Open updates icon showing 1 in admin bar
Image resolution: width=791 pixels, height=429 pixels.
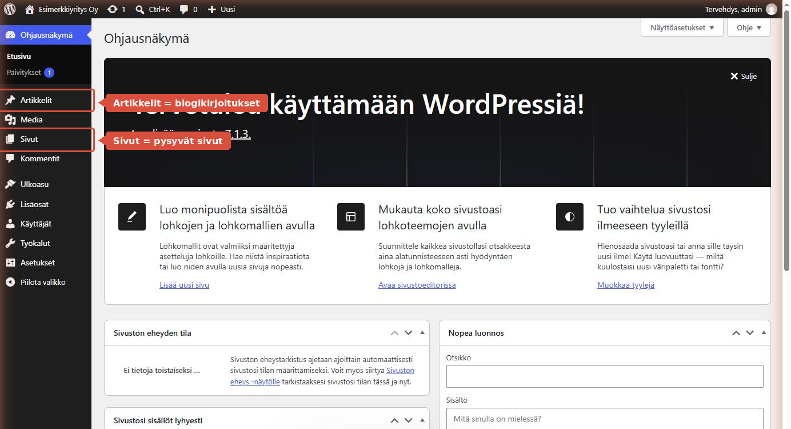coord(113,9)
